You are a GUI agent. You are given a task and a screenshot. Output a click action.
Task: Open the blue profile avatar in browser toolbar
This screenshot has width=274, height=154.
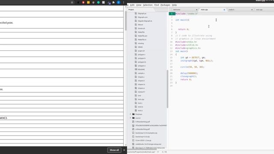(x=119, y=3)
